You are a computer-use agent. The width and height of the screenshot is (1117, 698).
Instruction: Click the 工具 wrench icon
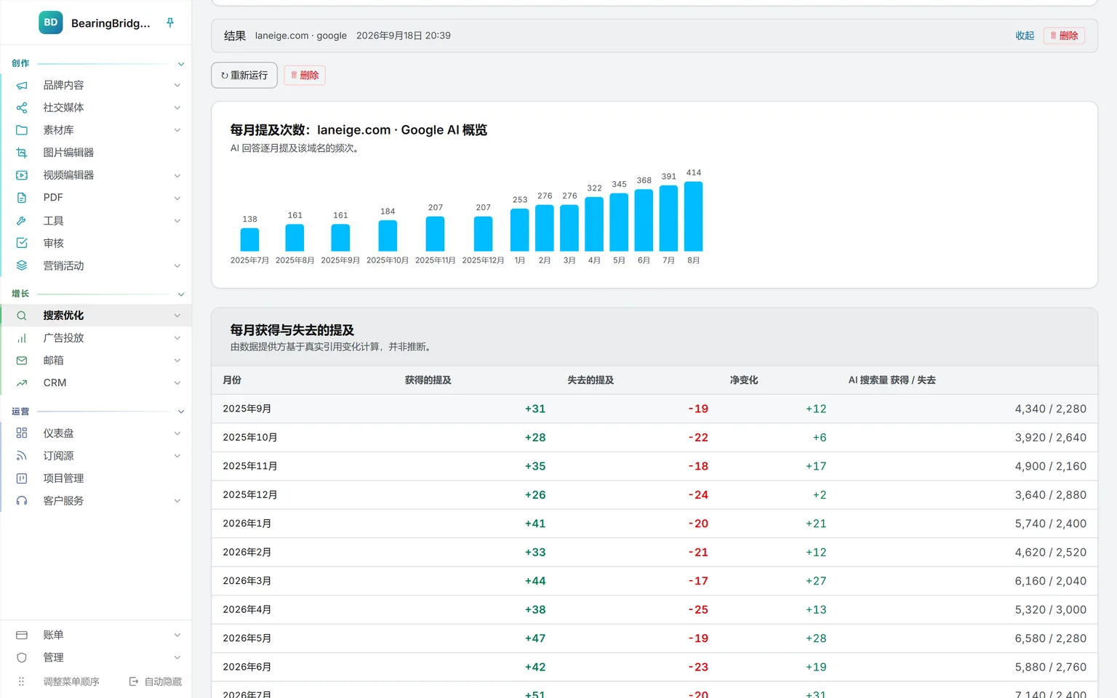point(22,220)
